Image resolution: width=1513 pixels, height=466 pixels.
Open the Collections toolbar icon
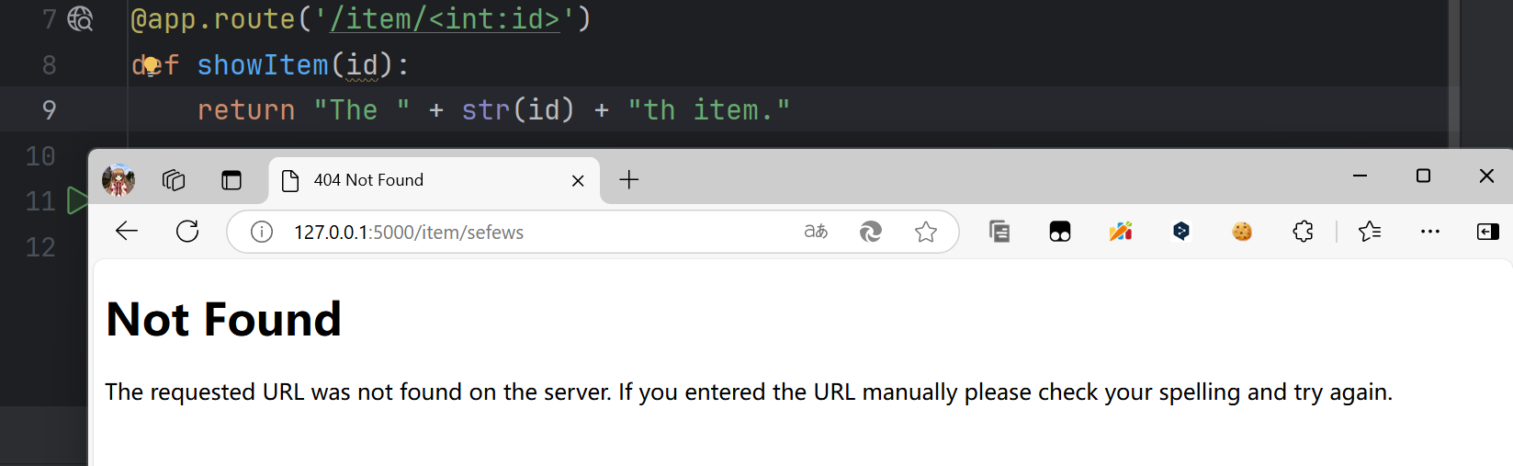(x=999, y=232)
